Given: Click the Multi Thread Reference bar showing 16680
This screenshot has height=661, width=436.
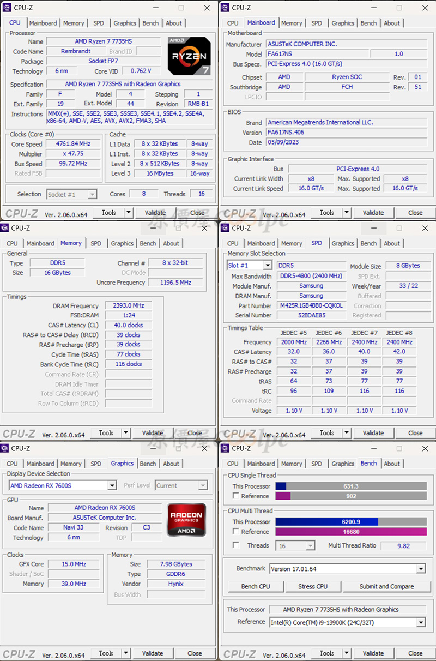Looking at the screenshot, I should (x=351, y=532).
